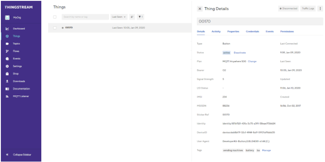Open the Documentation menu label

[21, 89]
